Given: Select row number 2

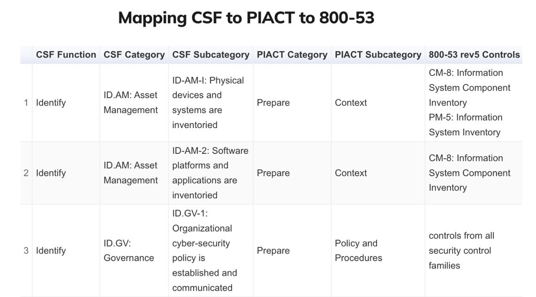Looking at the screenshot, I should point(26,173).
